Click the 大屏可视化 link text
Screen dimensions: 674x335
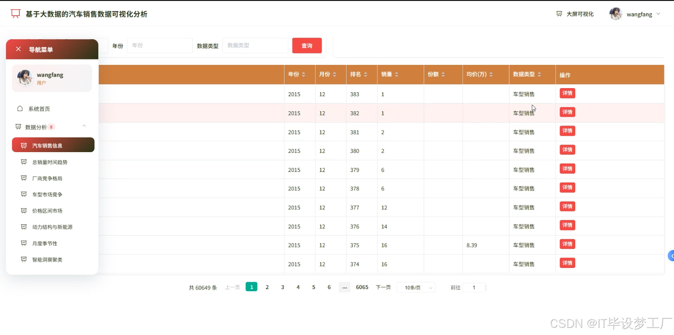tap(580, 14)
